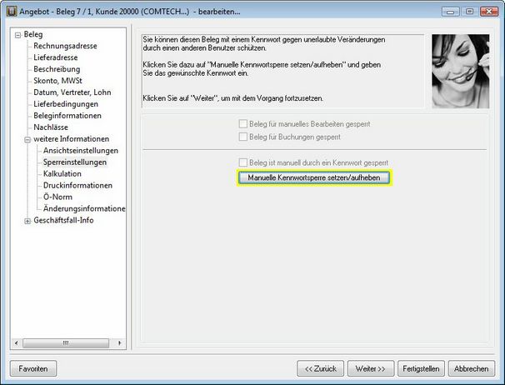Toggle Beleg ist manuell durch Kennwort gesperrt

[x=243, y=162]
